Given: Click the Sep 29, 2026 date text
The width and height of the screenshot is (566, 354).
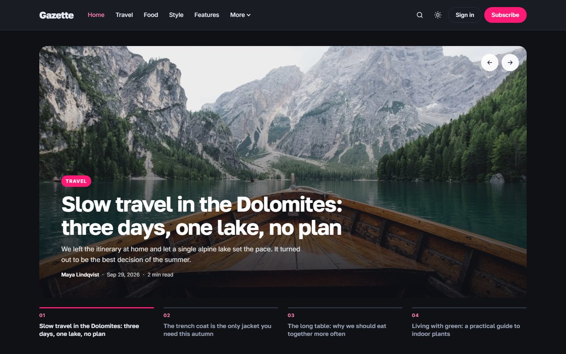Looking at the screenshot, I should point(123,275).
